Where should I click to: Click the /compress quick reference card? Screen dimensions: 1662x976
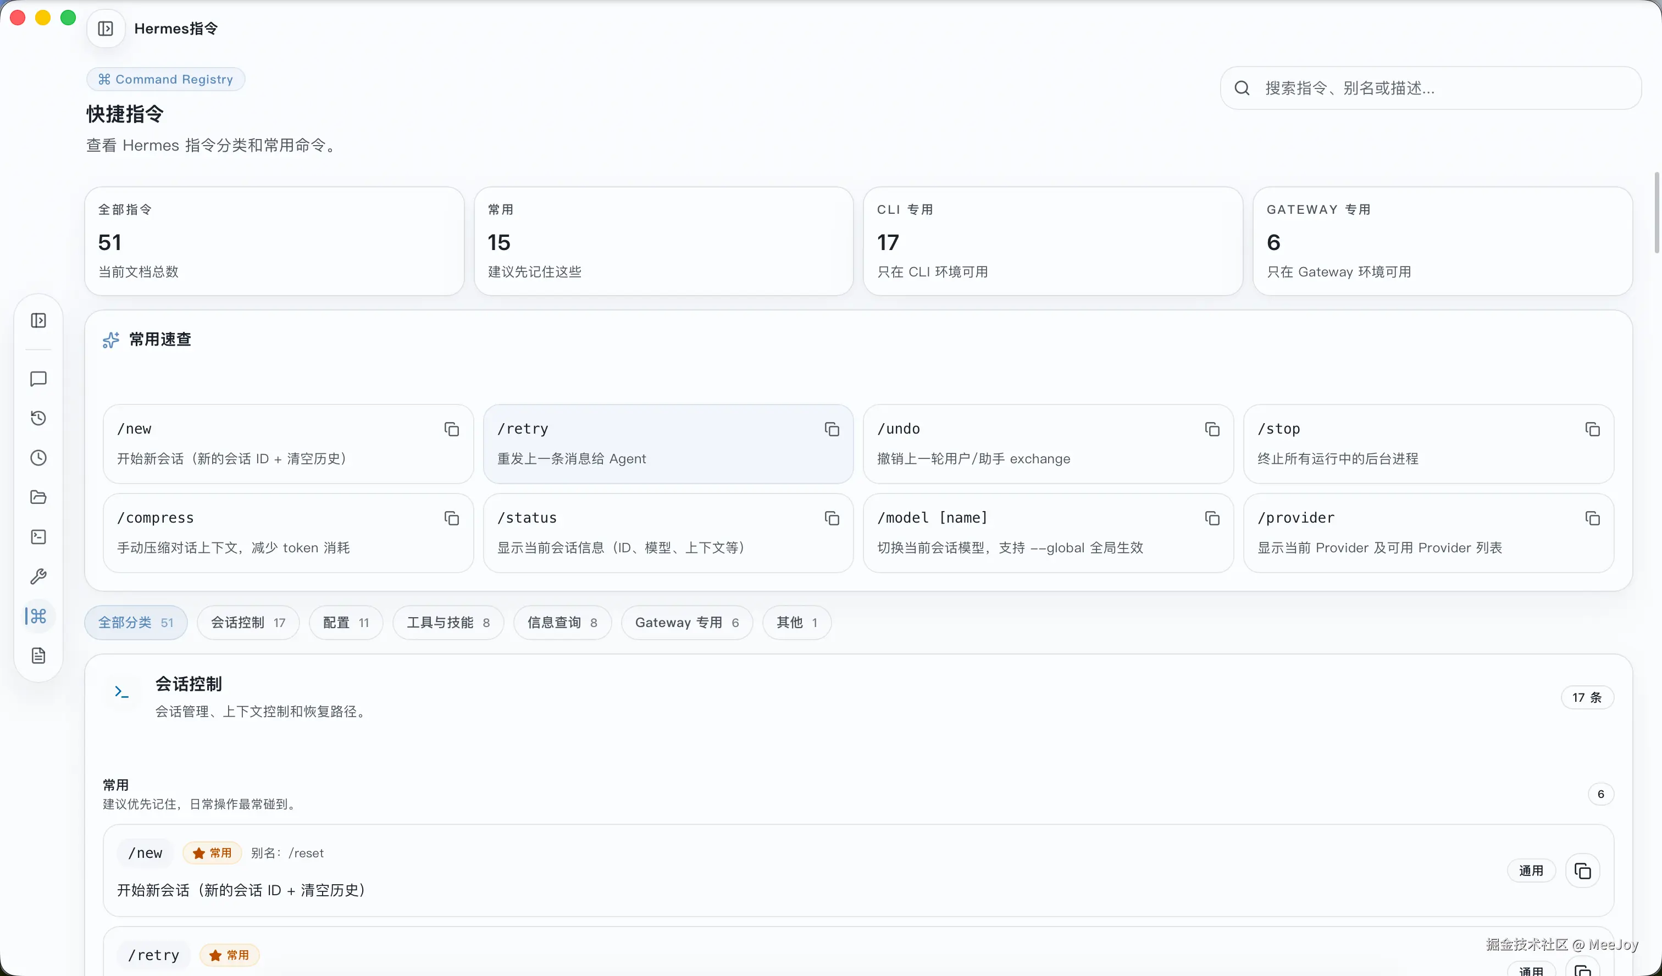(x=277, y=533)
